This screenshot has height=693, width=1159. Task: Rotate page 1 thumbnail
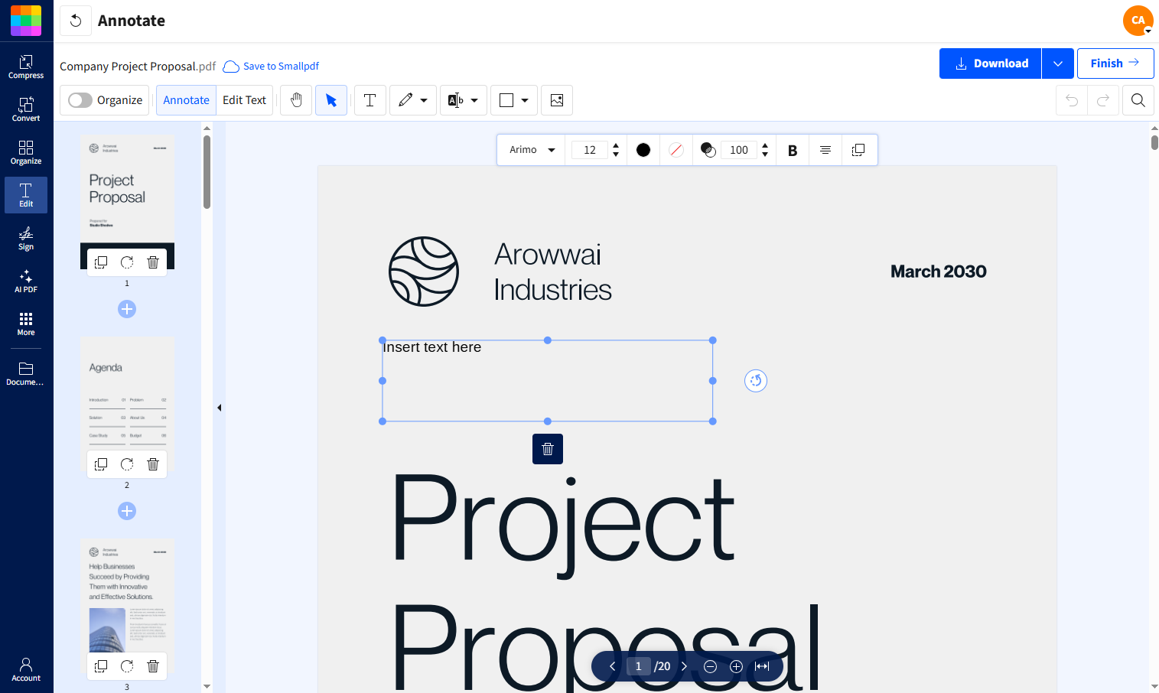point(127,262)
